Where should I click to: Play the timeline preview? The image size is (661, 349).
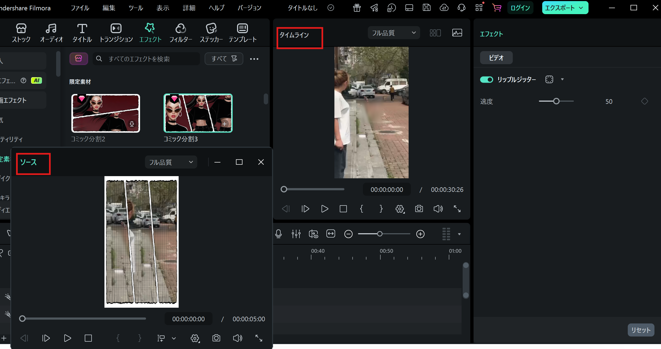click(325, 209)
